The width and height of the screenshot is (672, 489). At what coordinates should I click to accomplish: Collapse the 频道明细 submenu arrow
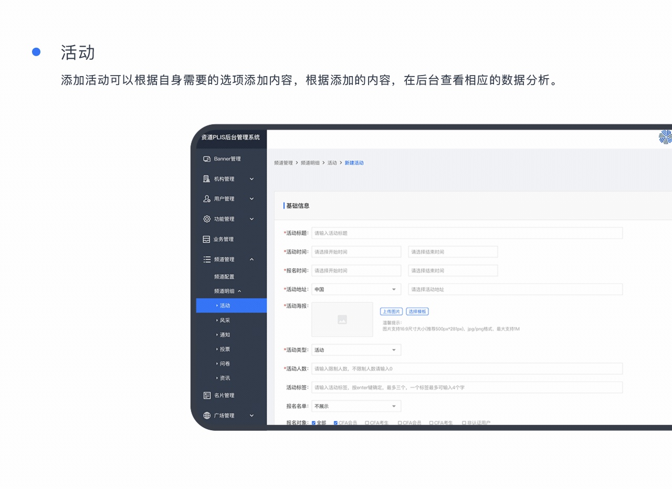(x=239, y=291)
